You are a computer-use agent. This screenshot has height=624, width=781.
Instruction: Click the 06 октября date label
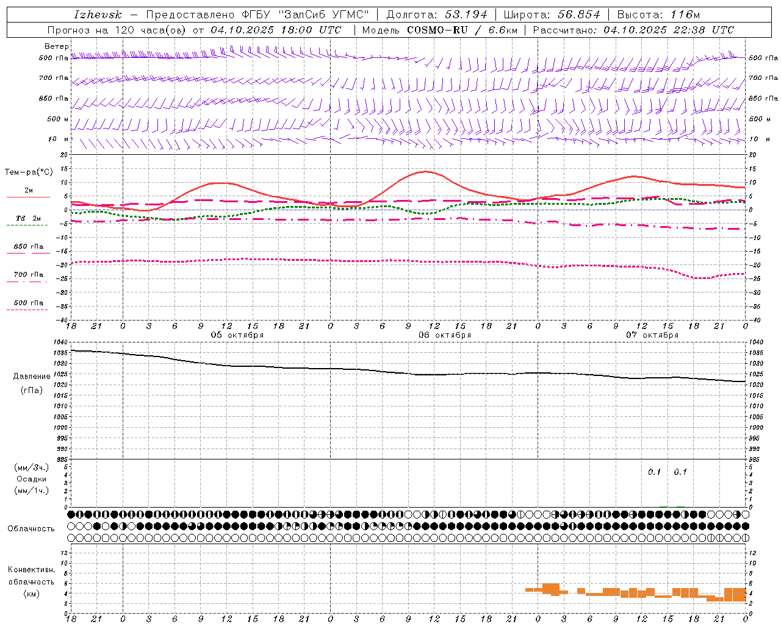445,335
